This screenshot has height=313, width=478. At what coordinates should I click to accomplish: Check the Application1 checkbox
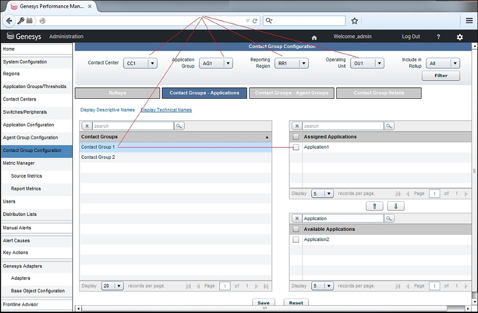(296, 147)
